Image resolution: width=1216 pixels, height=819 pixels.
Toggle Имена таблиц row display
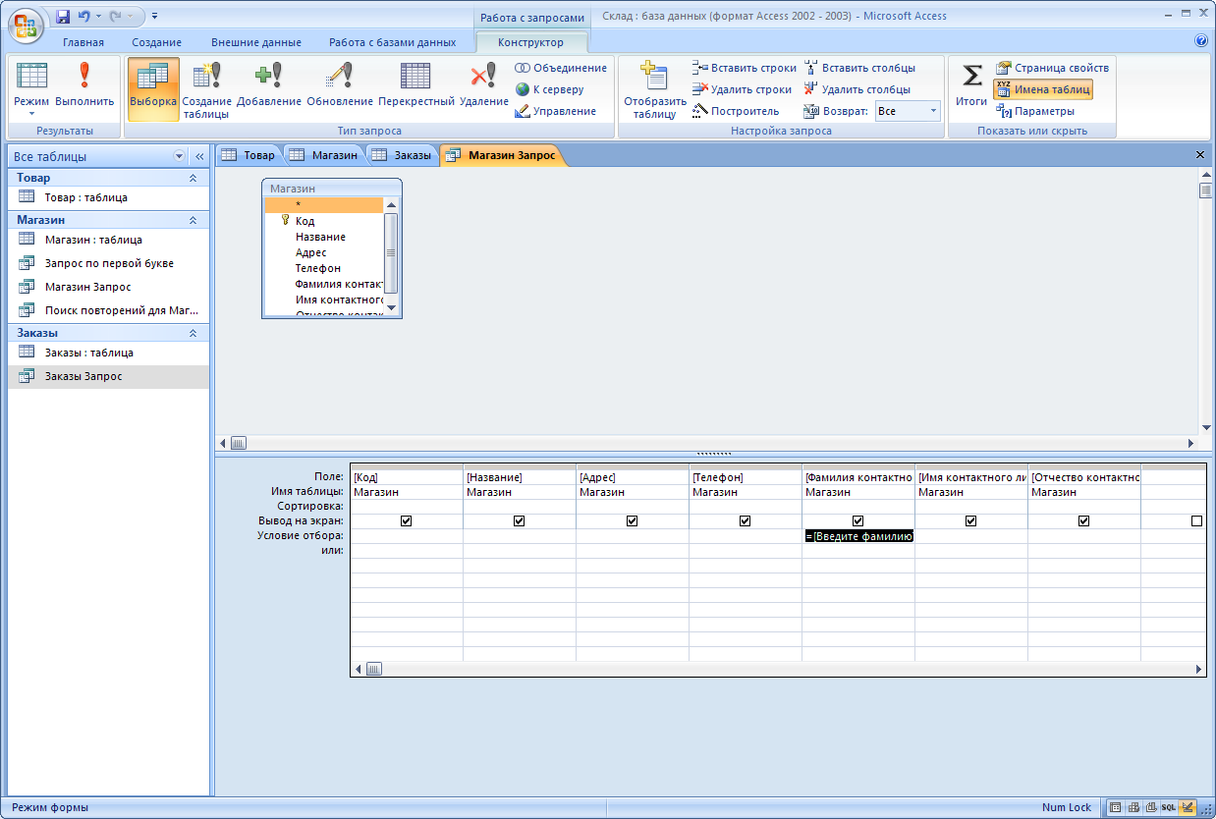tap(1042, 89)
